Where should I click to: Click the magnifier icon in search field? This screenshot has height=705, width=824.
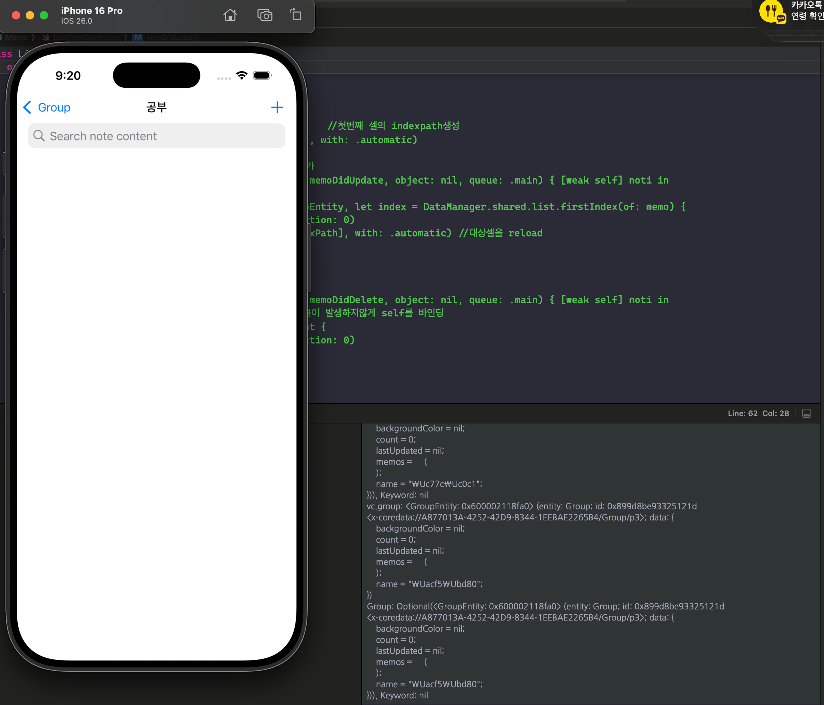39,136
